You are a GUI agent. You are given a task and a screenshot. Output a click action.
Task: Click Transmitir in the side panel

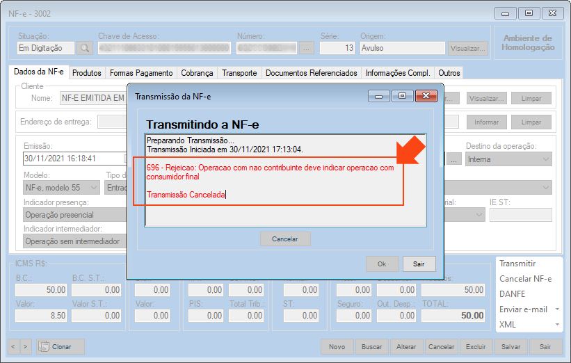pos(517,264)
